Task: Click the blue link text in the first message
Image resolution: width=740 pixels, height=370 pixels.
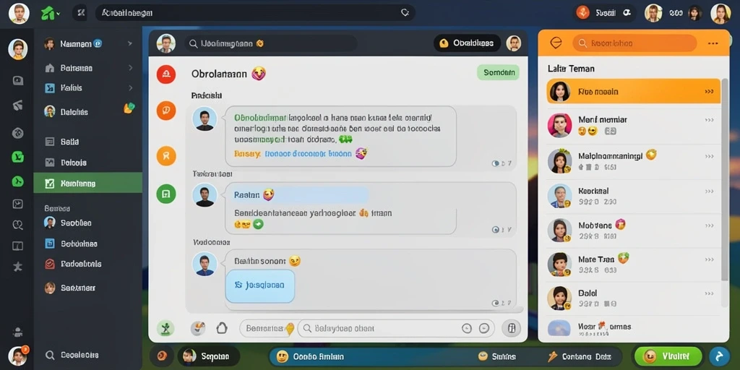Action: coord(308,153)
